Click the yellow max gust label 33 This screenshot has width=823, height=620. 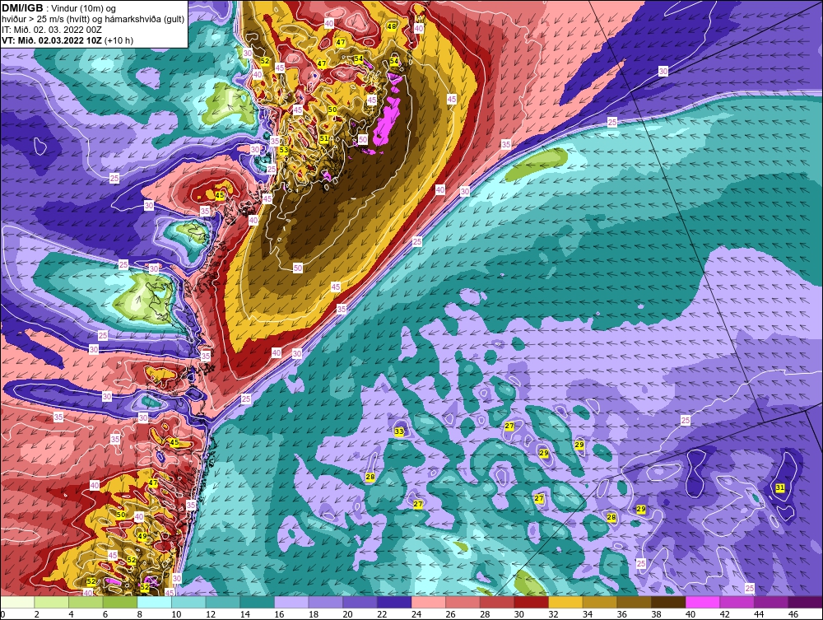(399, 431)
